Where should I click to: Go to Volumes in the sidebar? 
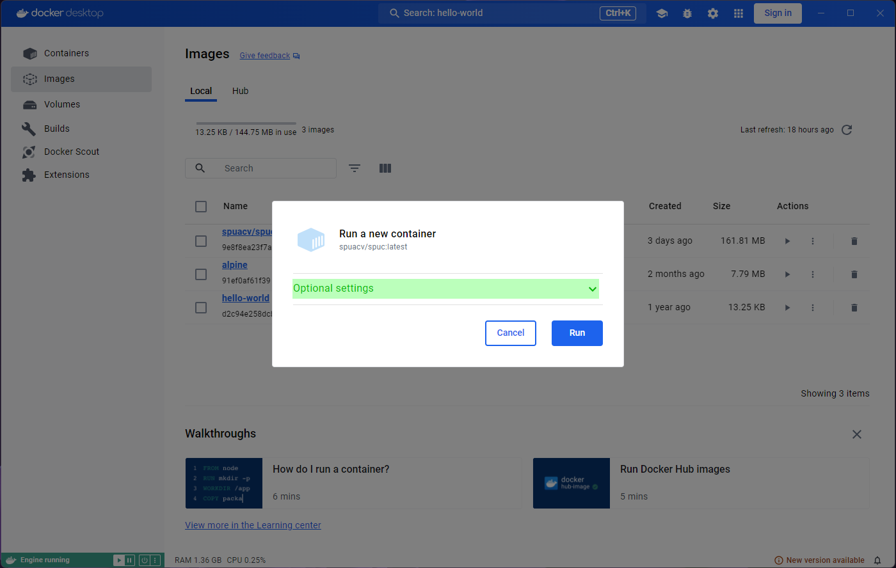pyautogui.click(x=81, y=105)
